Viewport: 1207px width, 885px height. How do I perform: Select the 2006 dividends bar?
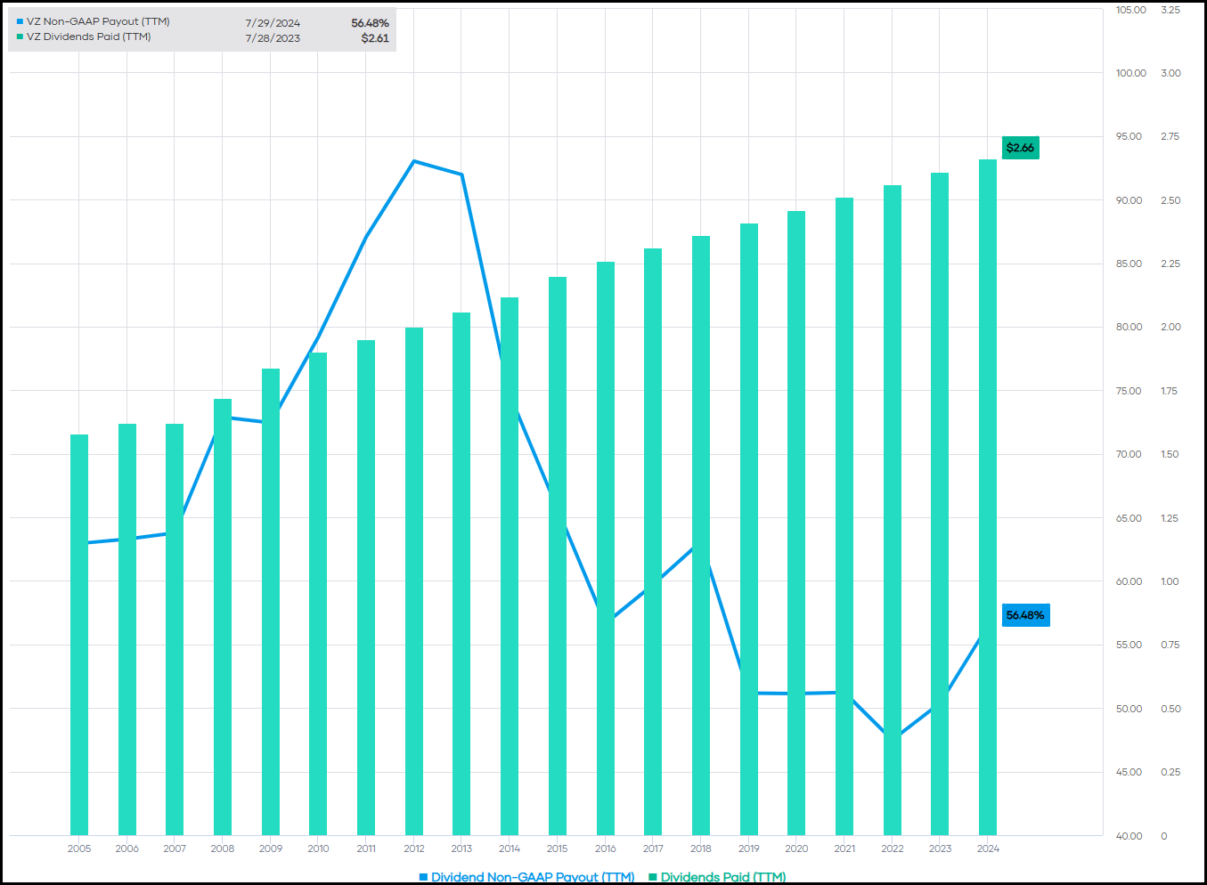(127, 629)
